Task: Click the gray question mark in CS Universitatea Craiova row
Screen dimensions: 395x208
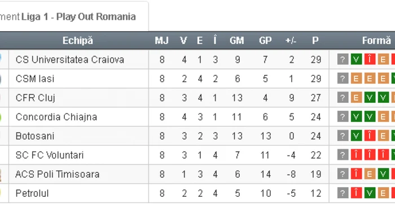Action: [x=343, y=59]
